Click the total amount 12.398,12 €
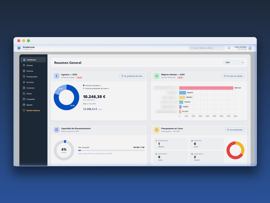 90,109
